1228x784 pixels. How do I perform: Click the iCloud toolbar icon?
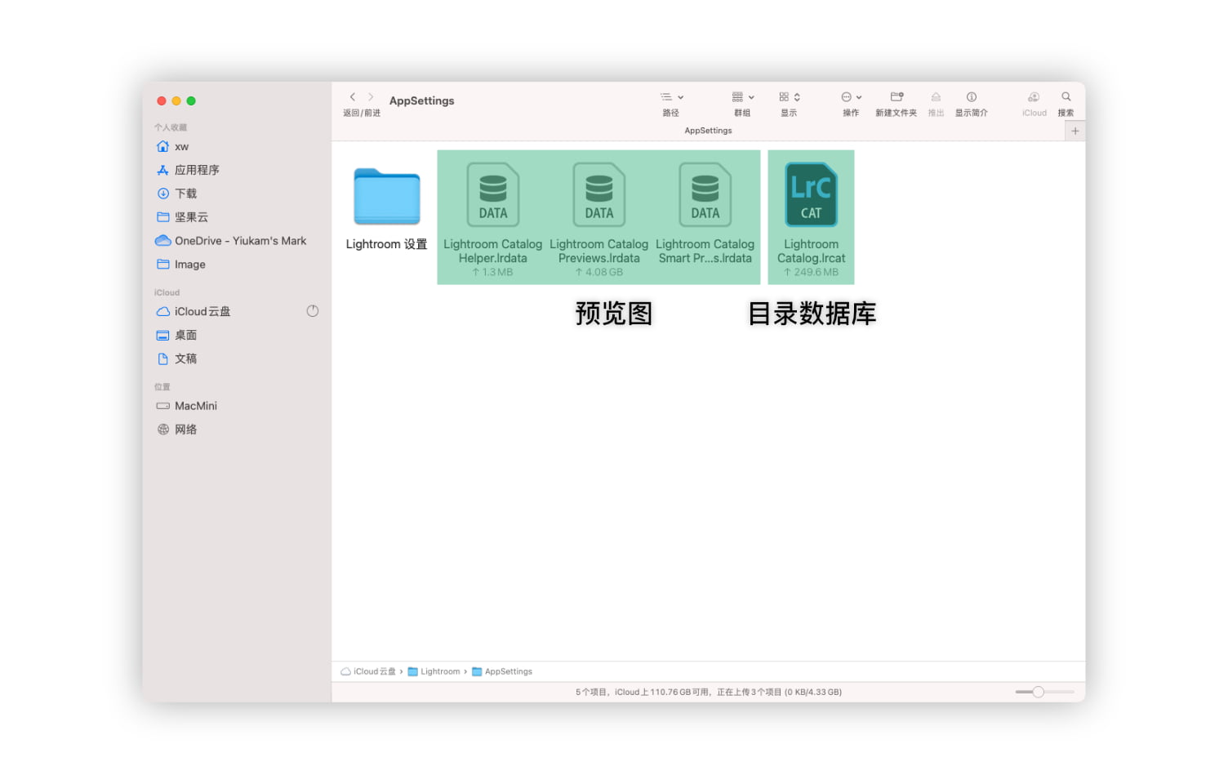point(1034,97)
